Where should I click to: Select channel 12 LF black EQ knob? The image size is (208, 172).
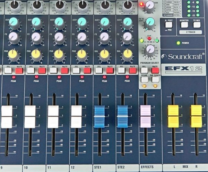click(83, 6)
